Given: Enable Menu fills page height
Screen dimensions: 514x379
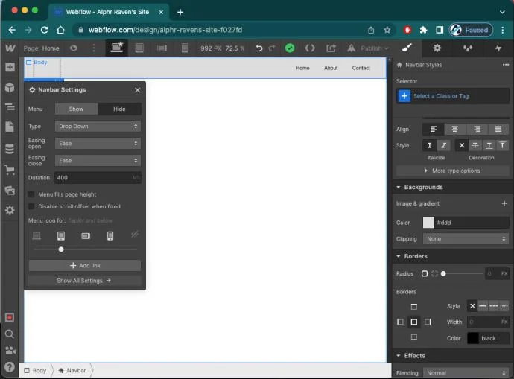Looking at the screenshot, I should click(x=31, y=194).
